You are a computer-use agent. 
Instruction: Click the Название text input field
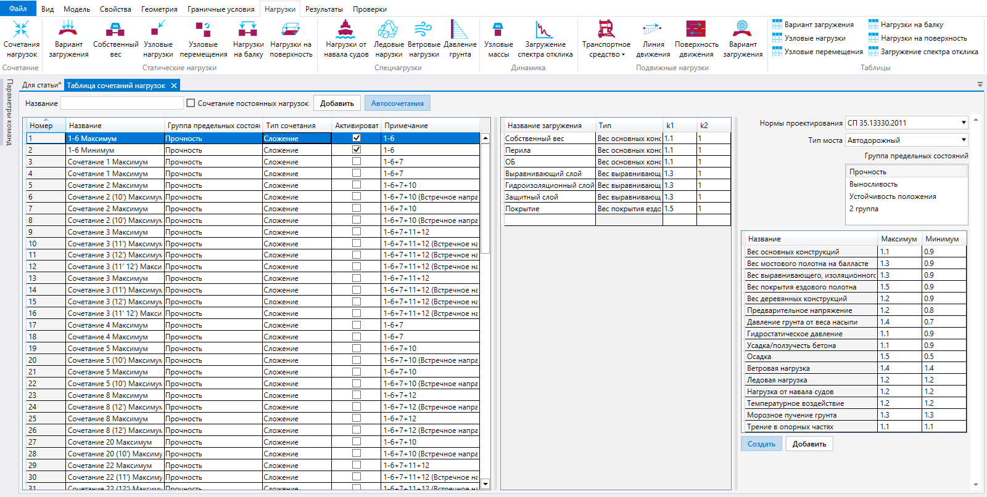coord(122,103)
